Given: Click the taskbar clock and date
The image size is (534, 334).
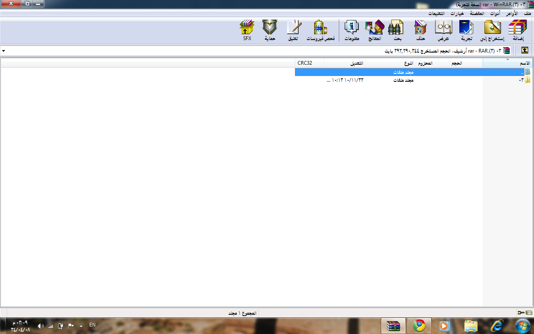Looking at the screenshot, I should point(20,326).
